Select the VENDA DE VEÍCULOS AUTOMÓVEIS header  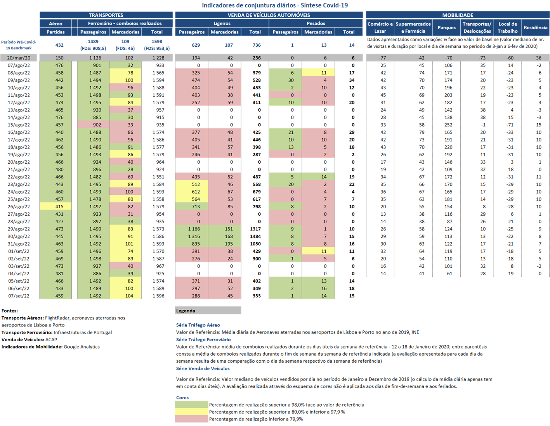[269, 15]
